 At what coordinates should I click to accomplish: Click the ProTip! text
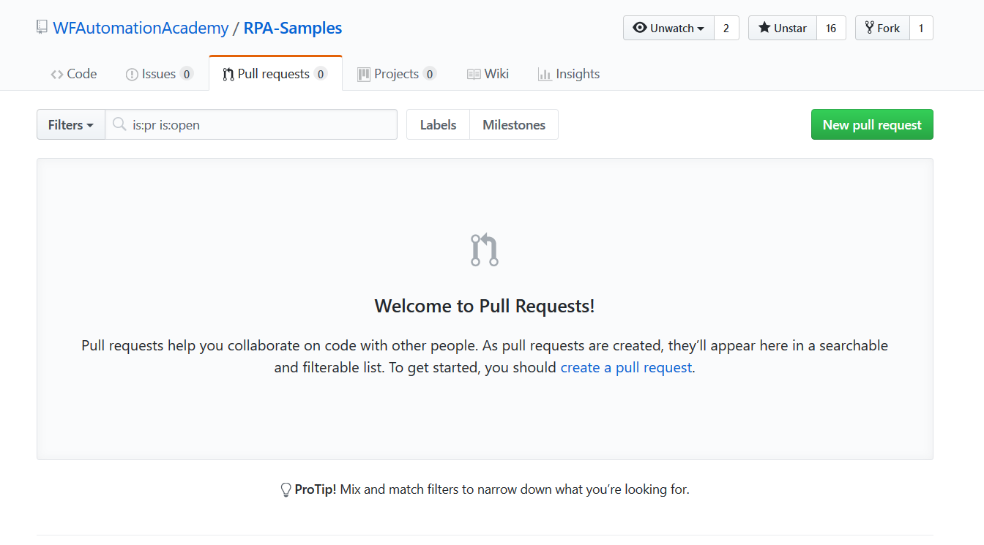point(316,489)
